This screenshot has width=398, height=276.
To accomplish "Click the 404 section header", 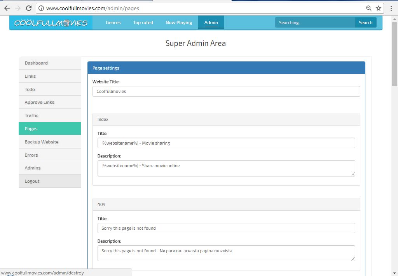I will [x=226, y=204].
